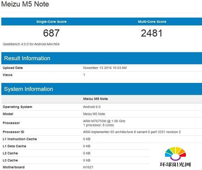Click the Processor row label
202x170 pixels.
(x=11, y=123)
